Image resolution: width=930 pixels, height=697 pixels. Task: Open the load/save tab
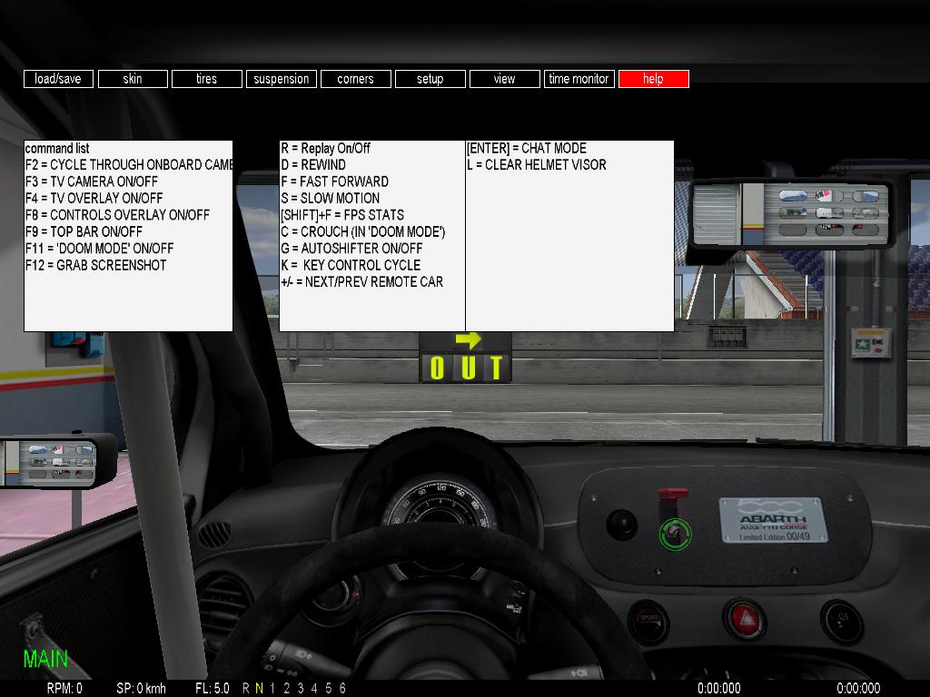click(58, 79)
